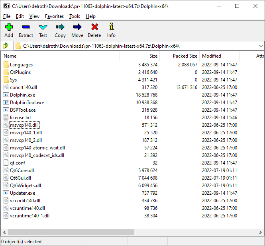Screen dimensions: 265x246
Task: Click the folder icon in address bar
Action: coord(18,46)
